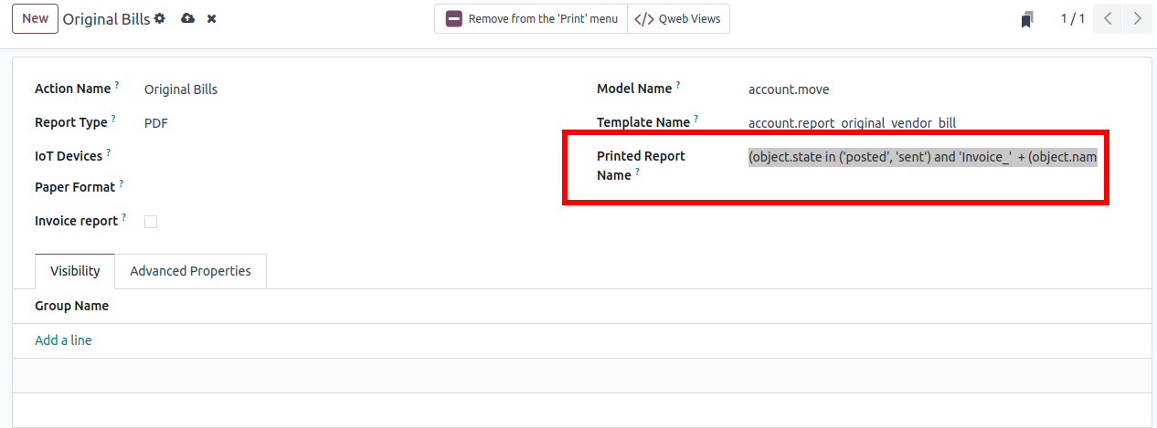
Task: Click the cloud save icon
Action: (187, 18)
